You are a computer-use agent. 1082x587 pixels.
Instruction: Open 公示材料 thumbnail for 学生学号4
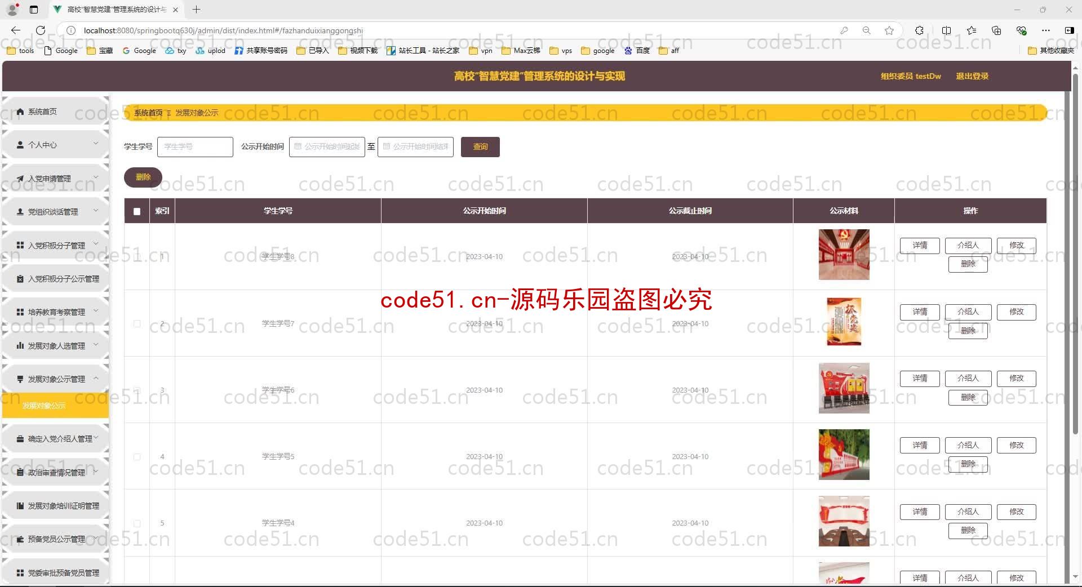pyautogui.click(x=844, y=521)
